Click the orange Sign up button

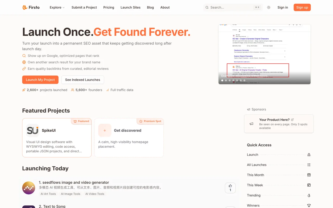coord(302,8)
